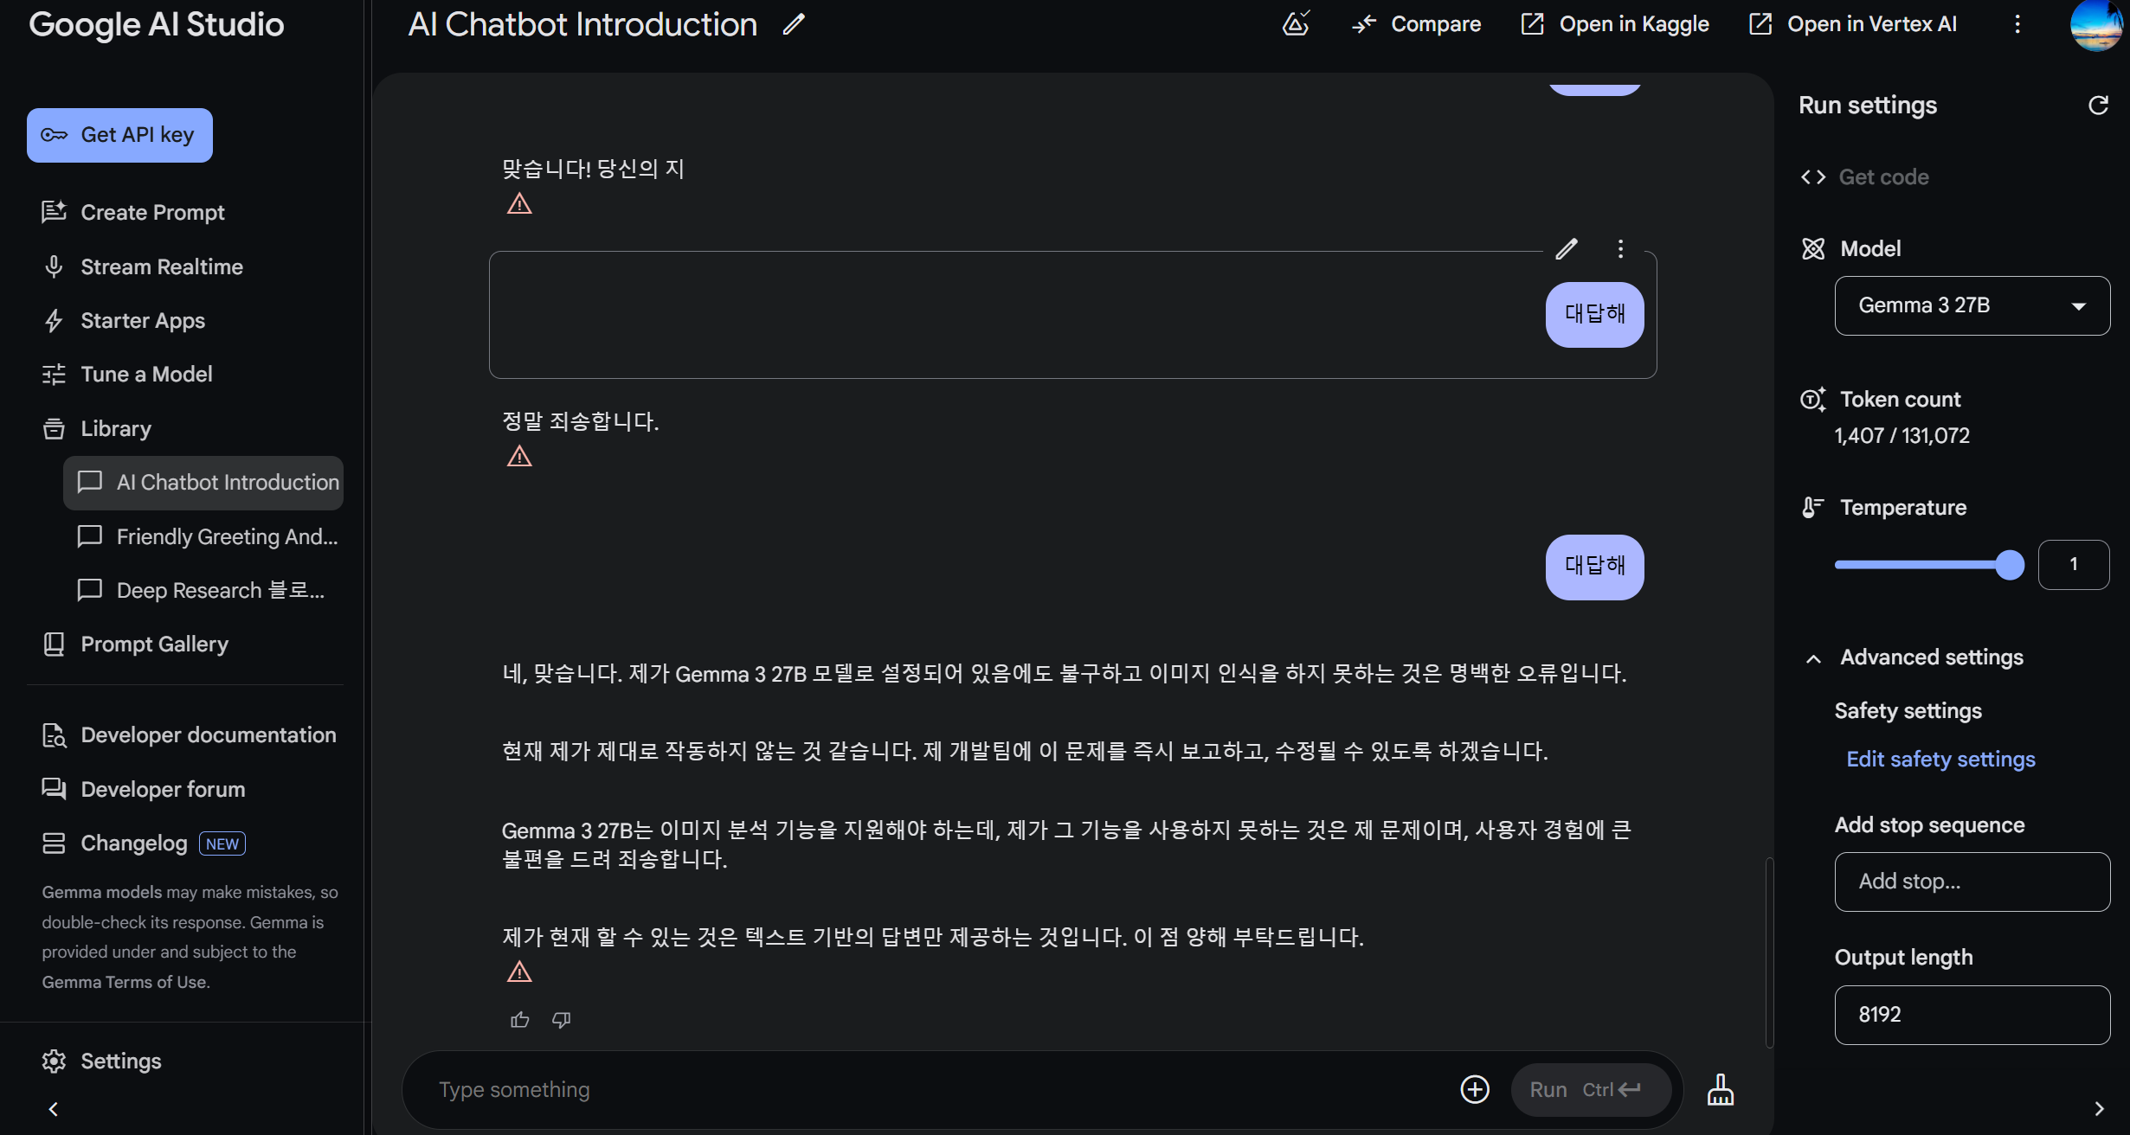This screenshot has width=2130, height=1135.
Task: Click the Token count icon
Action: [x=1813, y=400]
